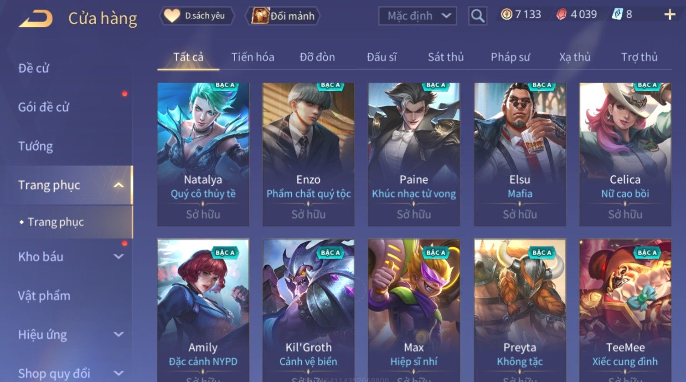Open Elsu Mafia skin card
Screen dimensions: 686x382
520,154
